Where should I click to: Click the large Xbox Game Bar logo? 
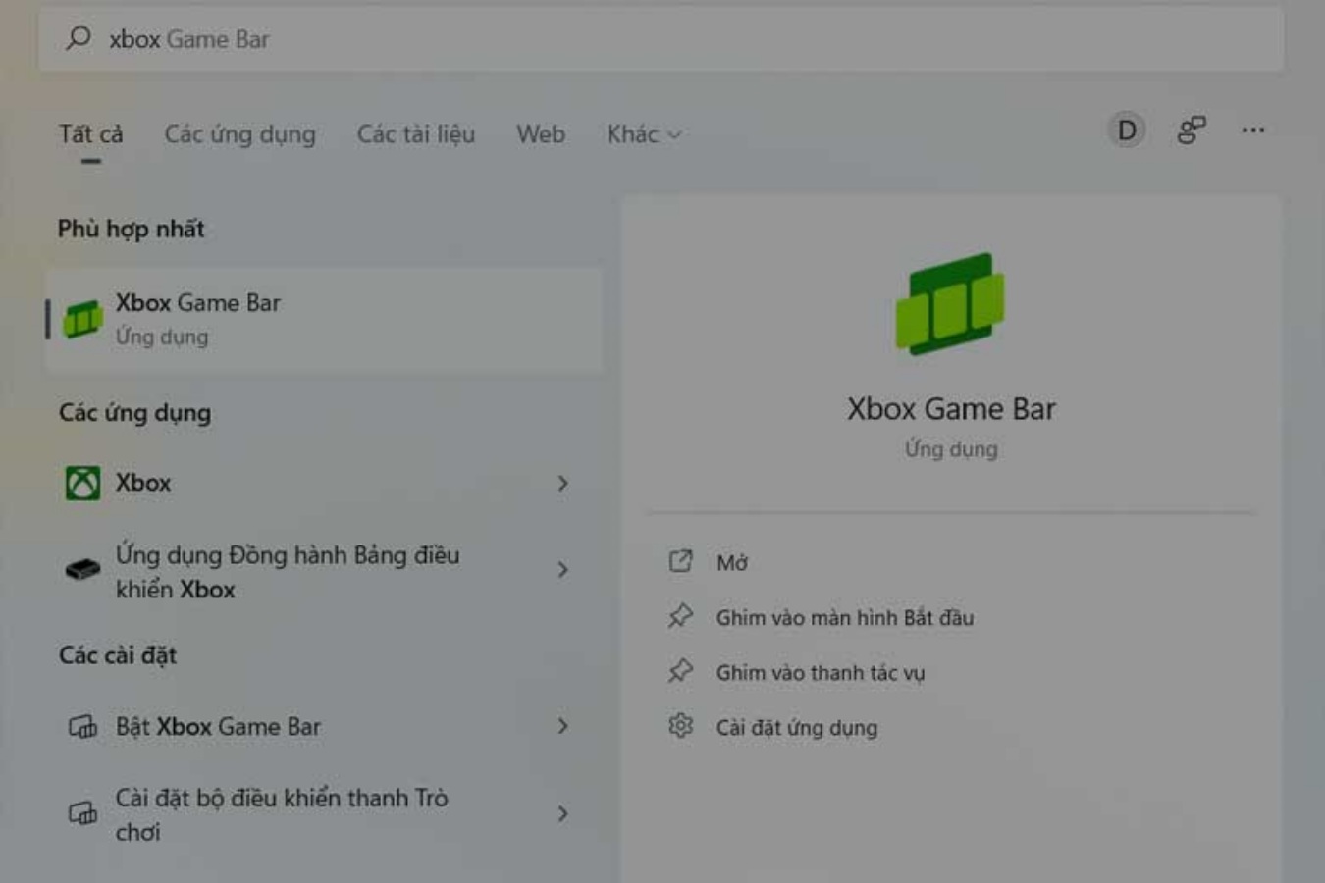click(x=950, y=304)
